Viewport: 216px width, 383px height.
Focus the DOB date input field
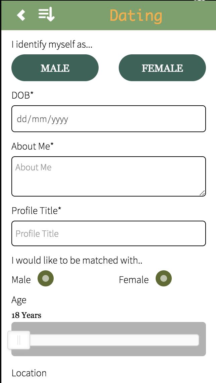109,119
